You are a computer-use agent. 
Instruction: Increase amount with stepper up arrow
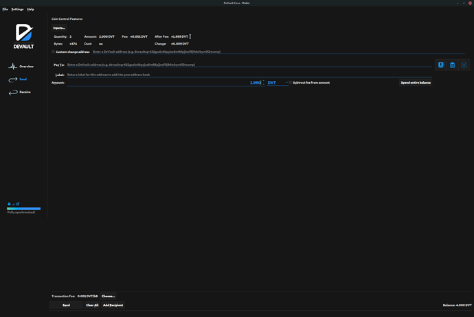click(x=264, y=81)
